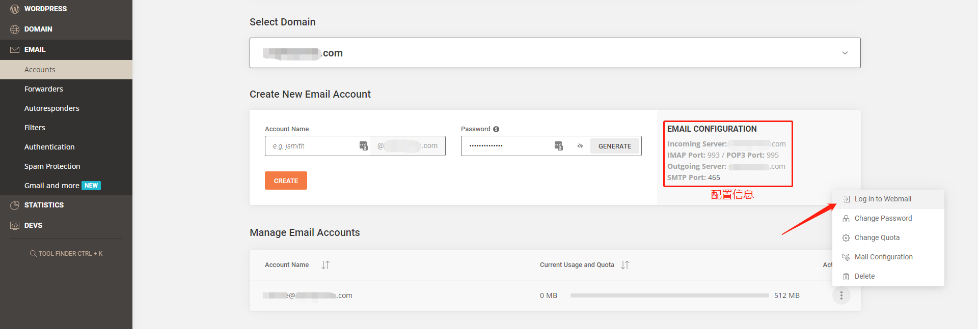Open Spam Protection page
Viewport: 978px width, 329px height.
[66, 166]
